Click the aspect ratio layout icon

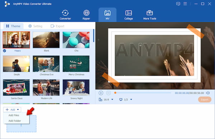tap(100, 99)
